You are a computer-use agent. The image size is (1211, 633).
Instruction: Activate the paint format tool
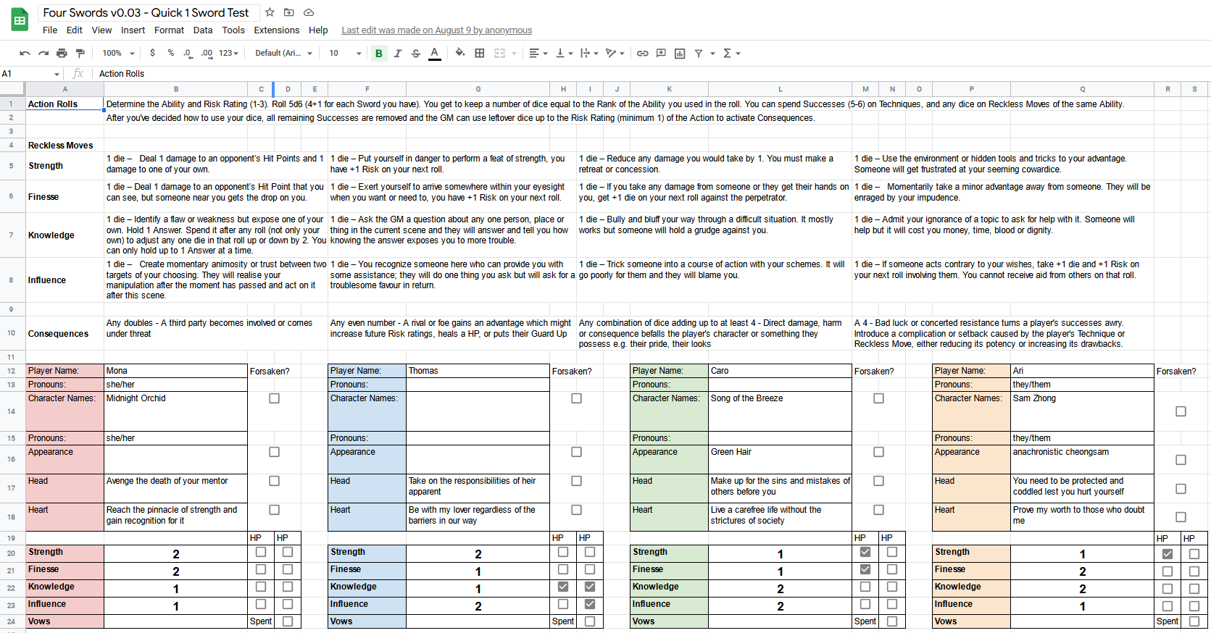tap(80, 53)
